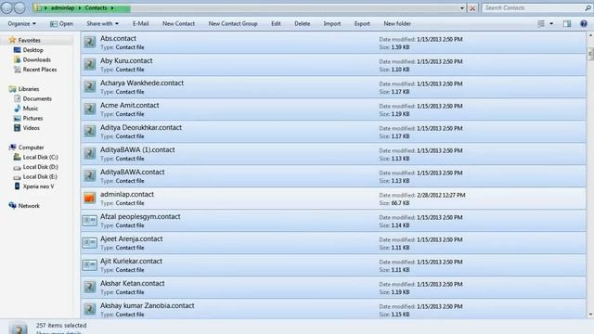The height and width of the screenshot is (334, 594).
Task: Click the Aby Kuru.contact file icon
Action: pyautogui.click(x=90, y=64)
